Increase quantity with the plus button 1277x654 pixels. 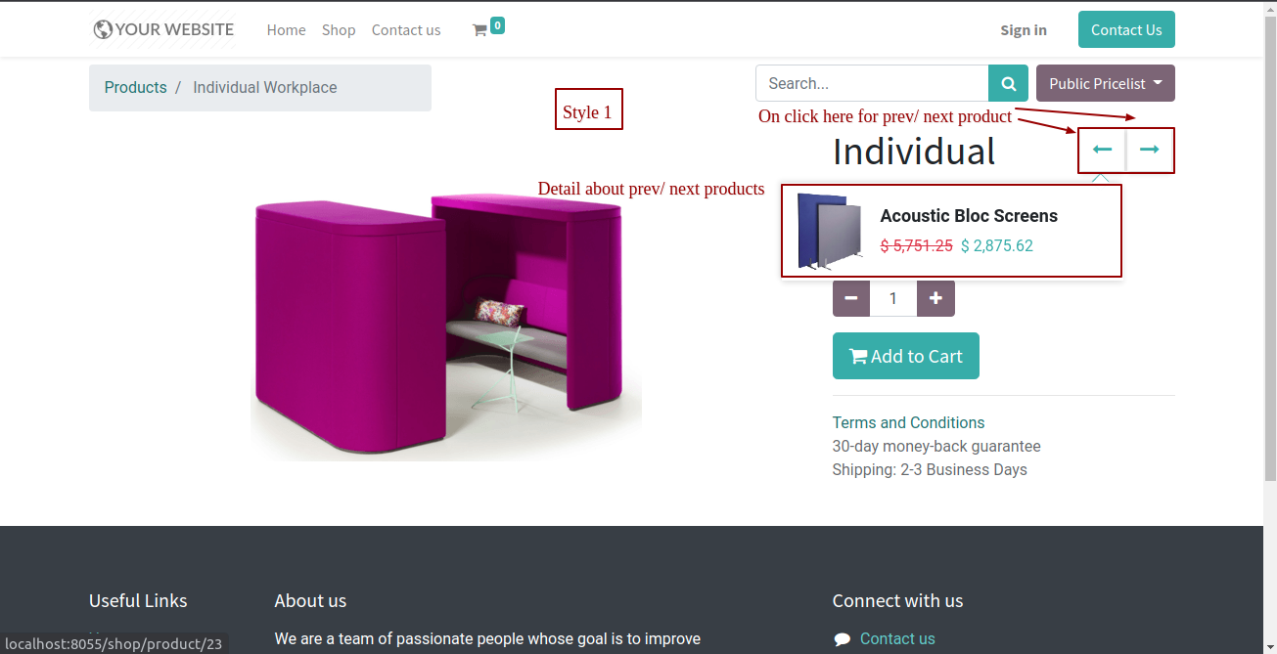(x=935, y=298)
